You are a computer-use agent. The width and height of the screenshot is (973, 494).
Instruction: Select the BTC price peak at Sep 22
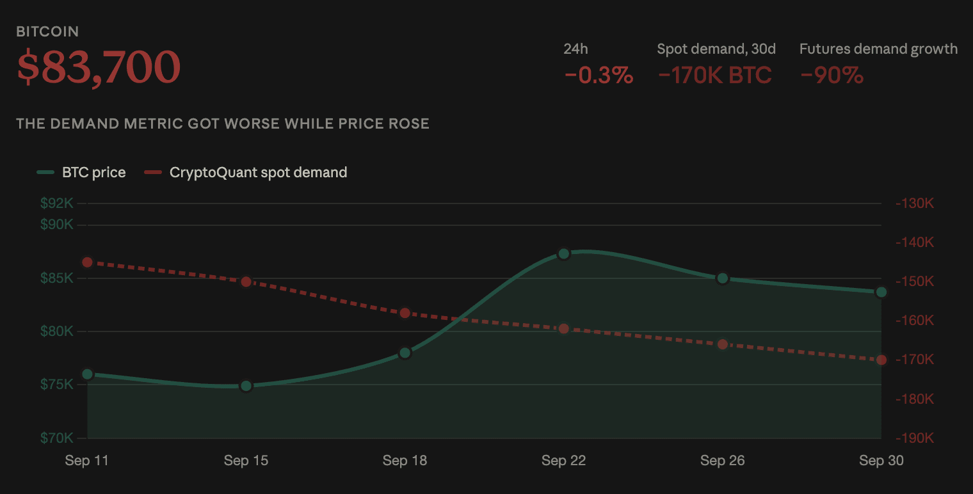tap(564, 254)
